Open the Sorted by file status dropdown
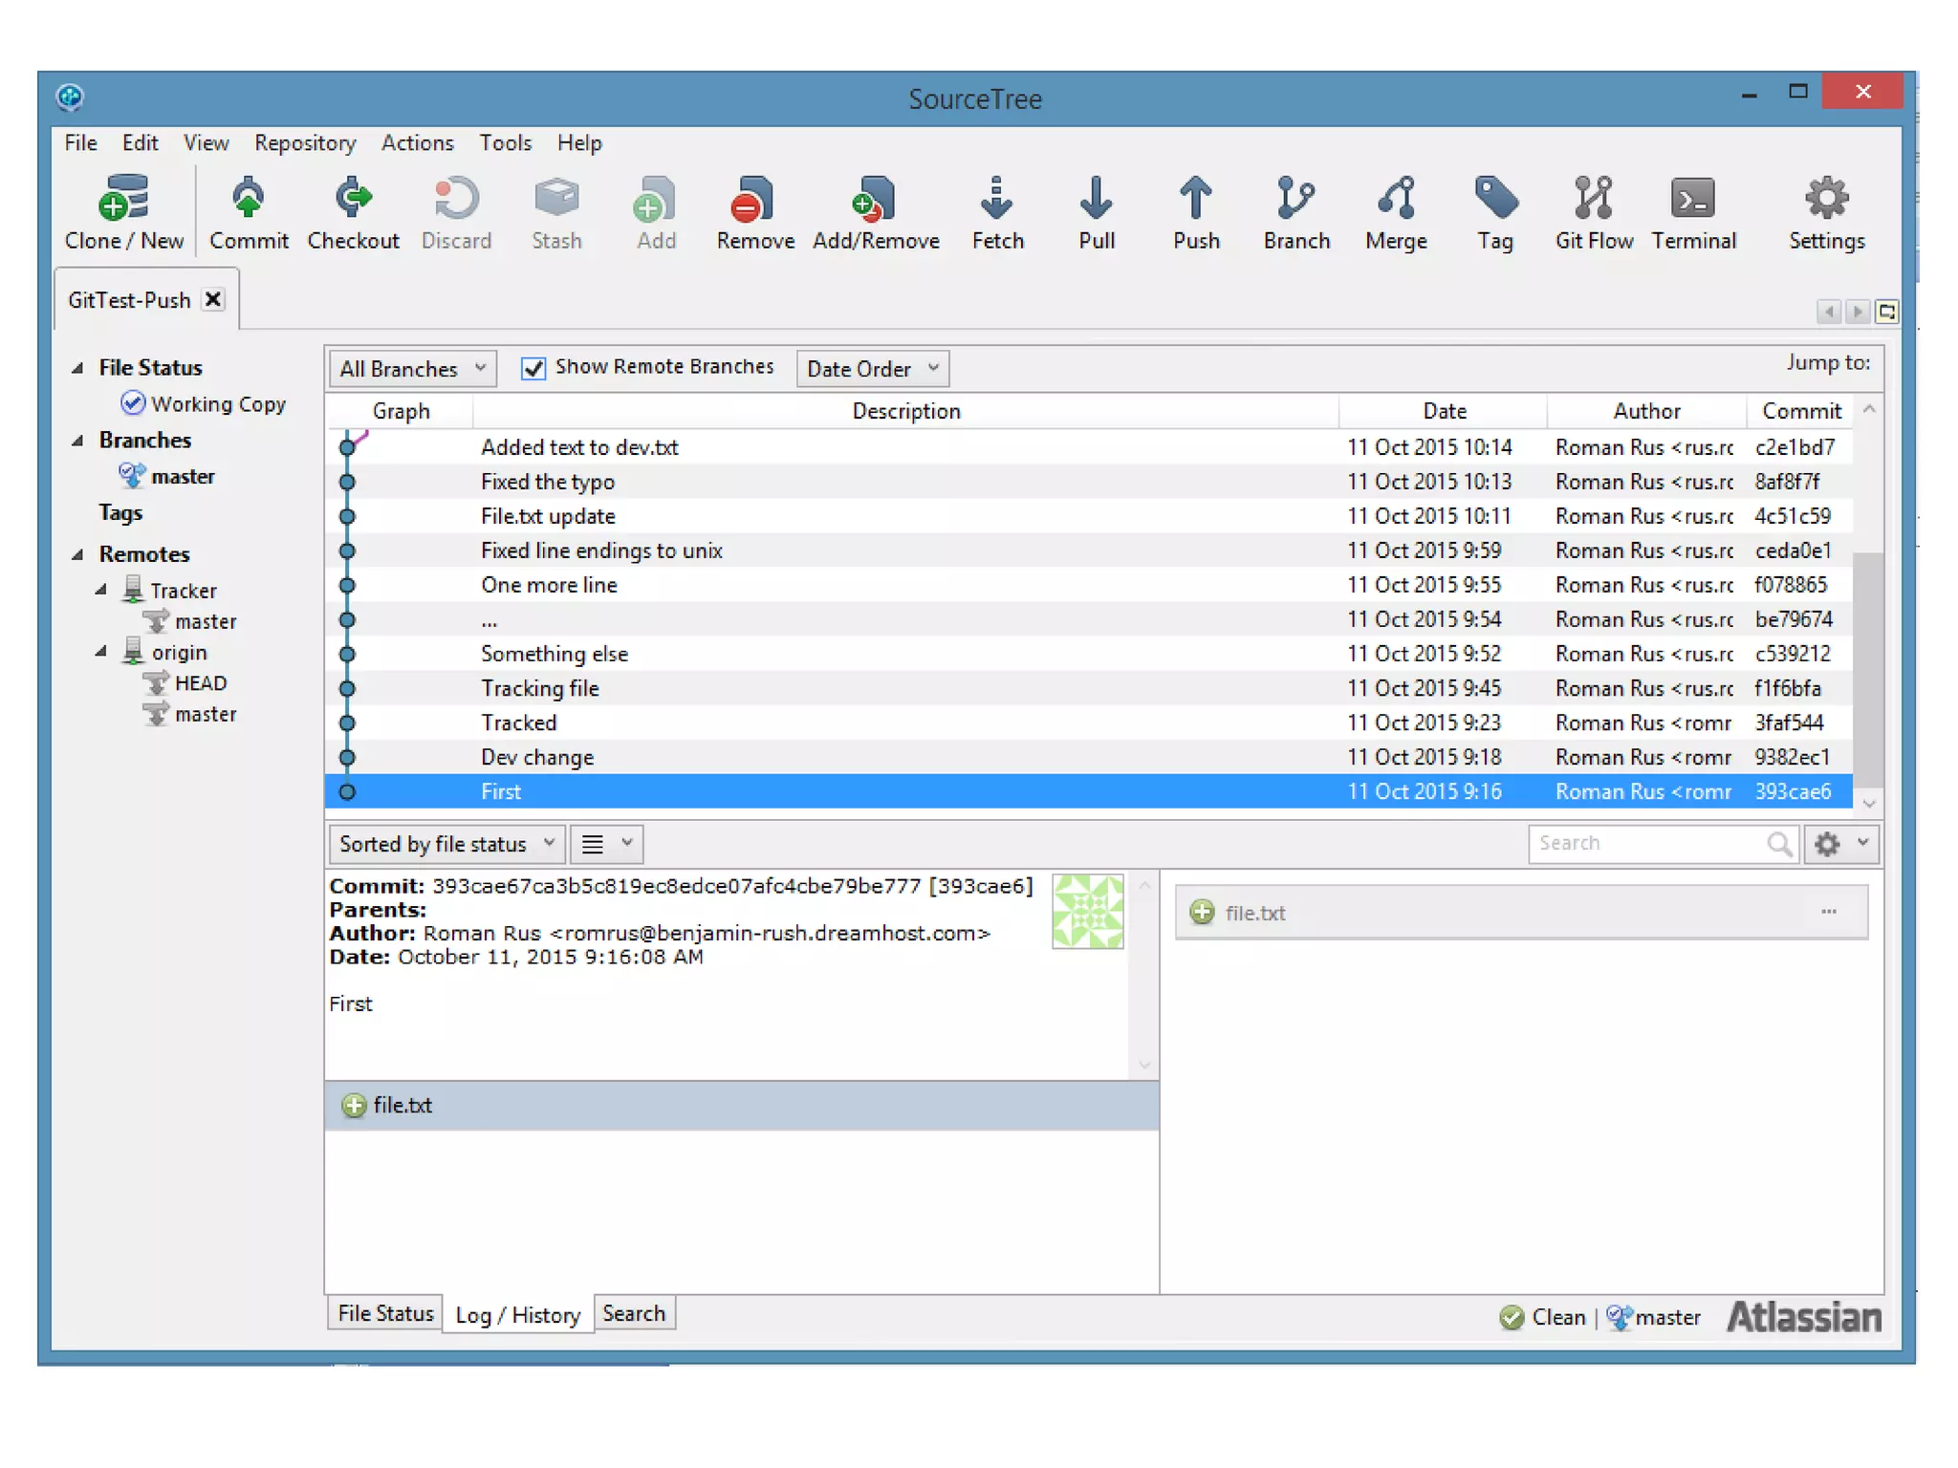 (446, 844)
